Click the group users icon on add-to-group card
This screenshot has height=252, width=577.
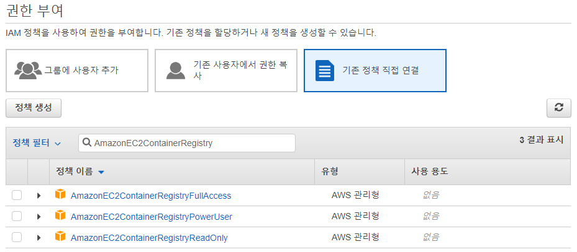(28, 71)
